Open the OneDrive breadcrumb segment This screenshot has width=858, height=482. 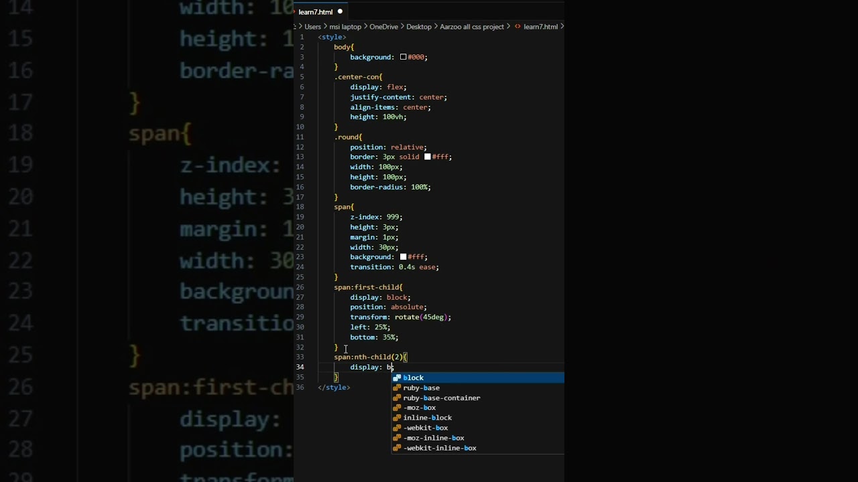tap(383, 27)
